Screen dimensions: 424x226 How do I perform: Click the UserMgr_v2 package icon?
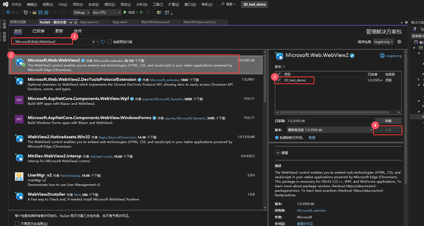point(19,177)
